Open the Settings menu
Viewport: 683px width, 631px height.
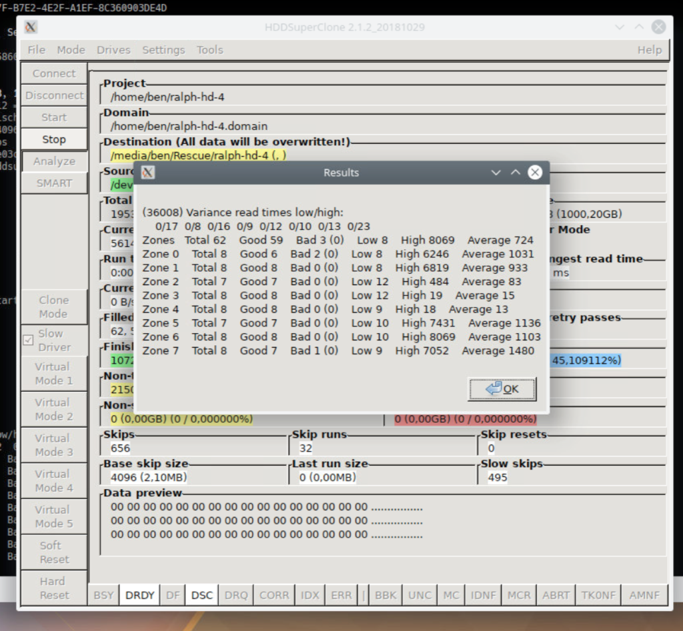pos(163,50)
